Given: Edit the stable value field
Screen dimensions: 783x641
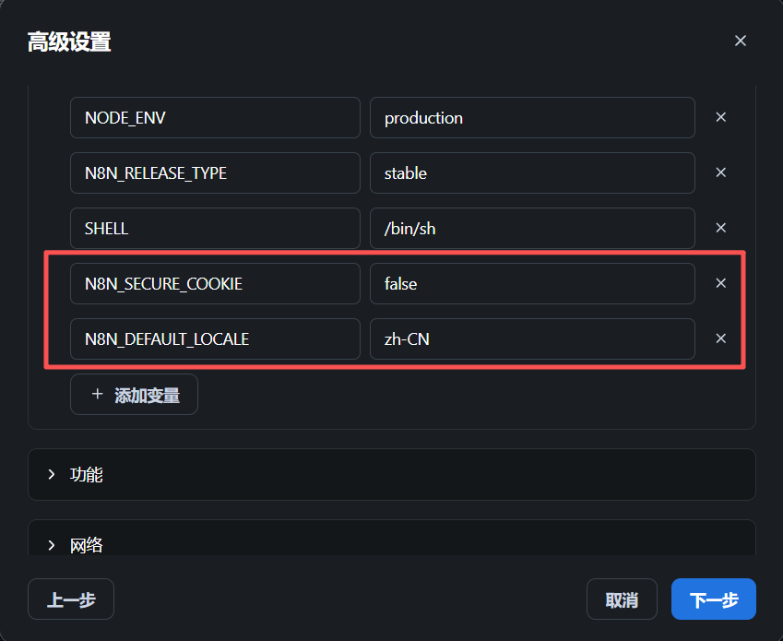Looking at the screenshot, I should pyautogui.click(x=532, y=173).
